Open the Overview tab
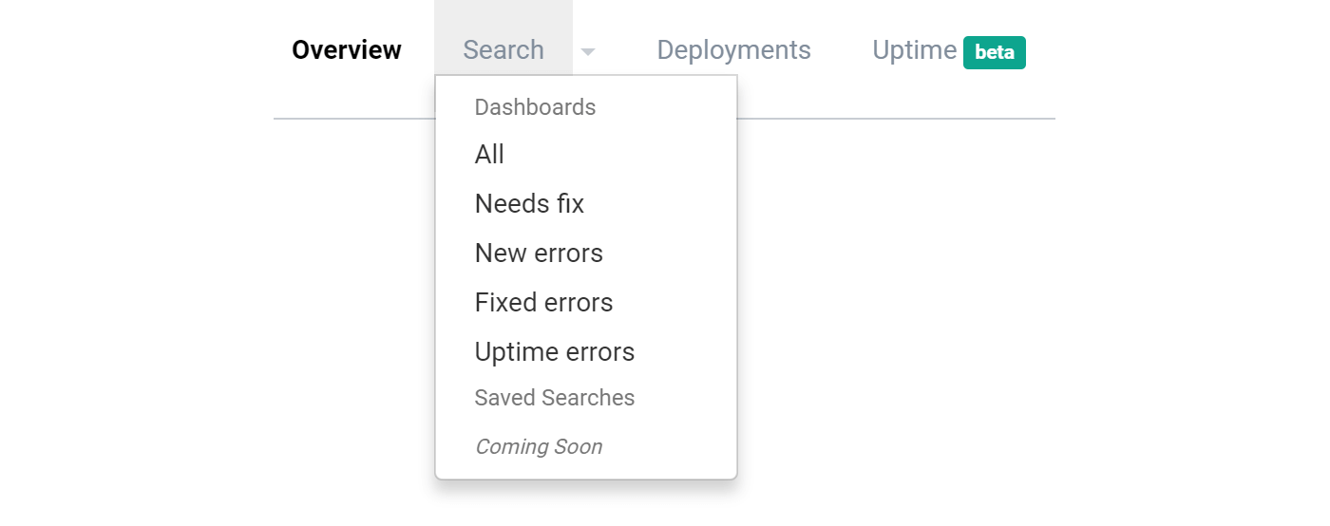This screenshot has height=526, width=1330. click(347, 49)
